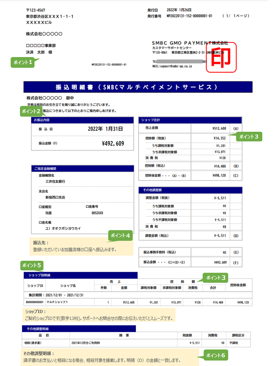
Task: Select the ショップID column header
Action: (35, 286)
